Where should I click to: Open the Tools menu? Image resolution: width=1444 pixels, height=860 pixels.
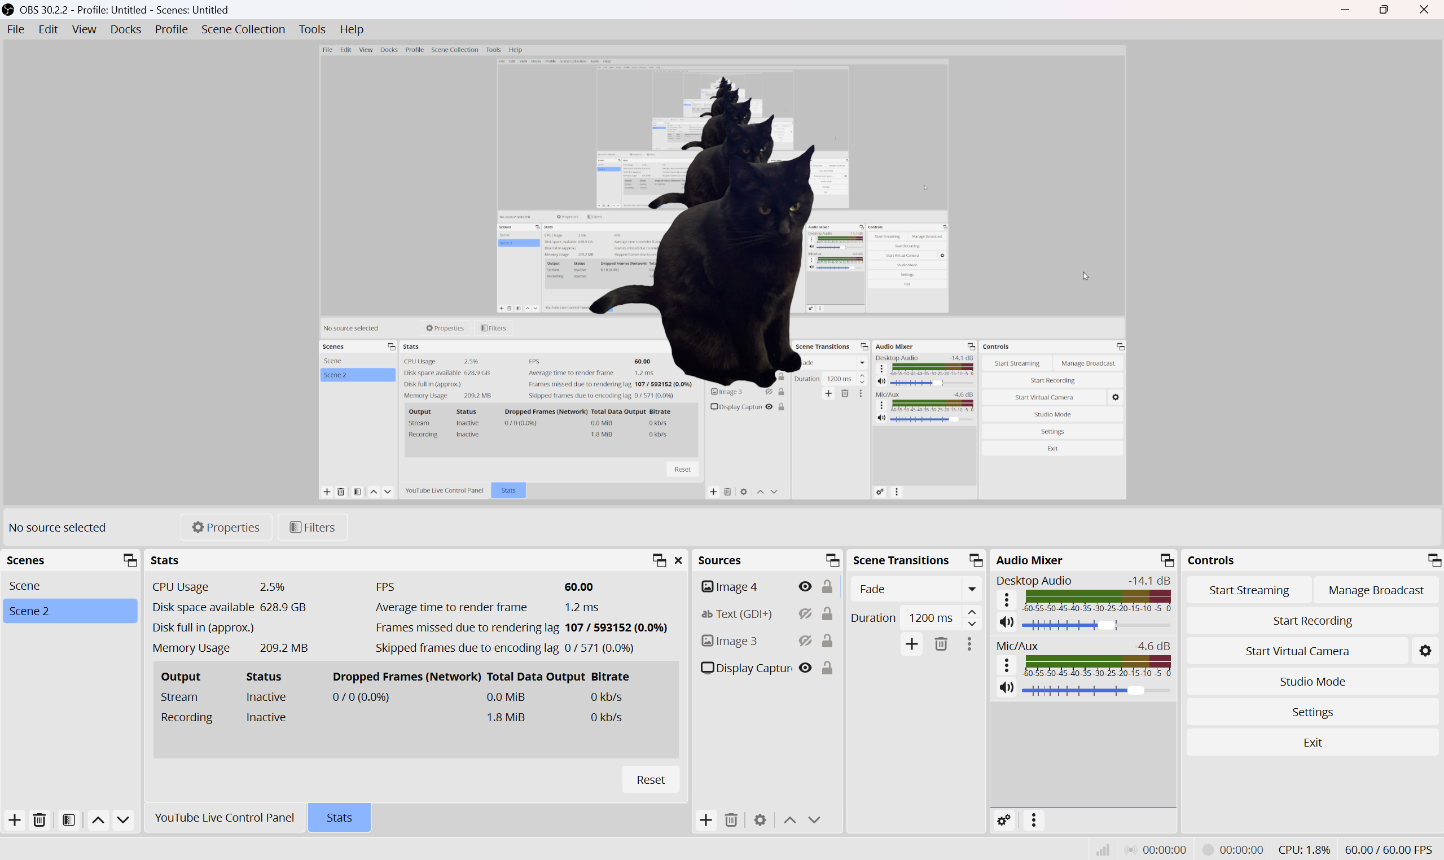(312, 29)
